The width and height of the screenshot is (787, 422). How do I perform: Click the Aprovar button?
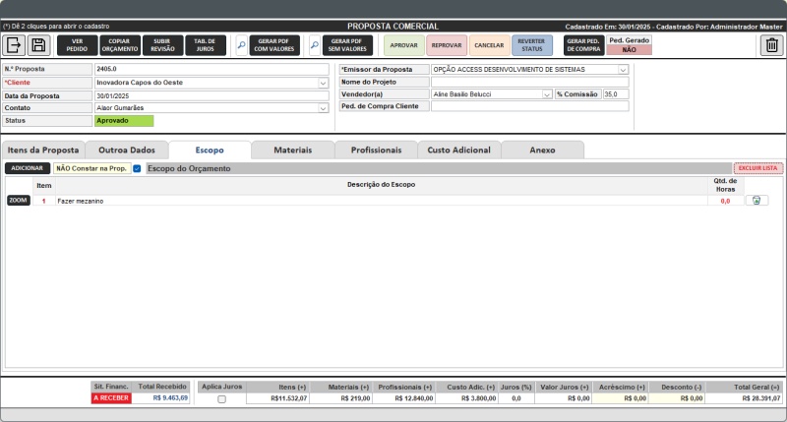(x=403, y=45)
